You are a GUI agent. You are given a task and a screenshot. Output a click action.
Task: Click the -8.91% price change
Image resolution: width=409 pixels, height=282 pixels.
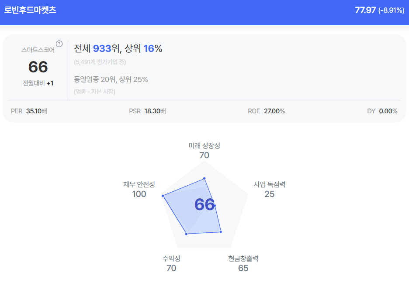coord(391,10)
